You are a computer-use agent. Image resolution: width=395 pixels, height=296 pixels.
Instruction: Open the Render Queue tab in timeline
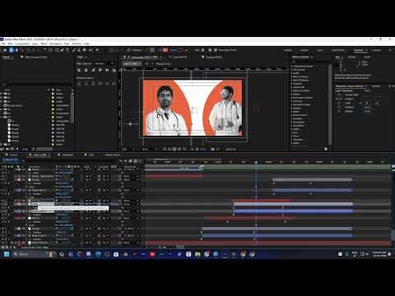coord(113,155)
